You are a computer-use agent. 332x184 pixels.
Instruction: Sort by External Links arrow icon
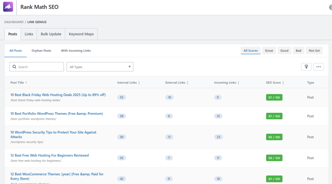pos(188,83)
